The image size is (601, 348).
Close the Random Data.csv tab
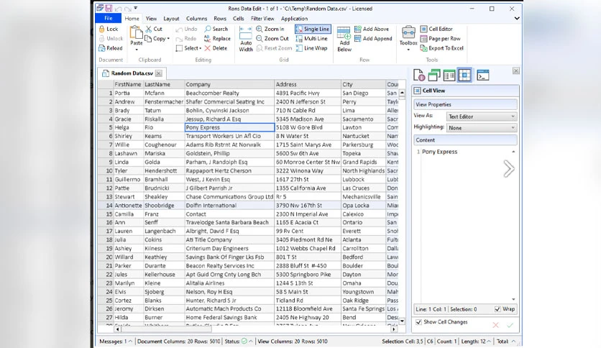[x=159, y=73]
